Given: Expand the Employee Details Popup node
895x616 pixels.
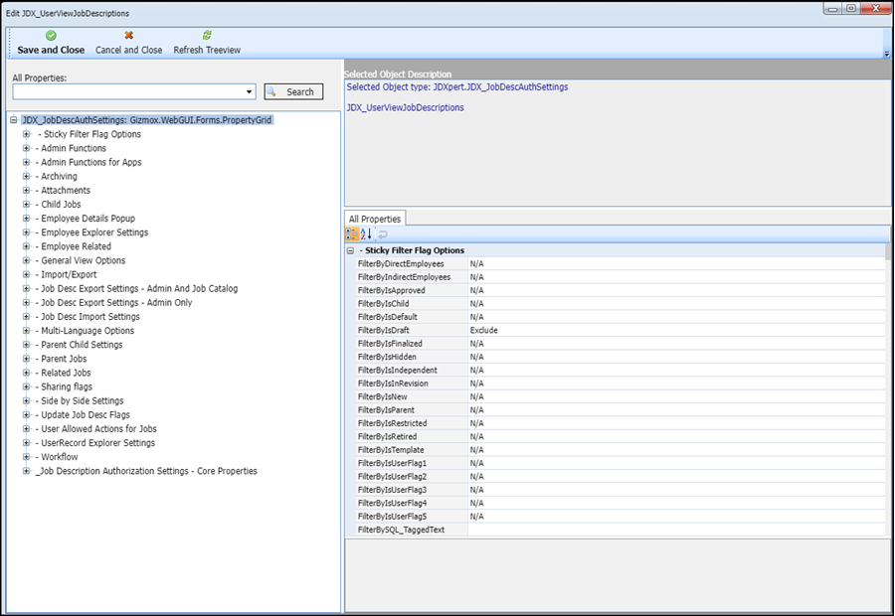Looking at the screenshot, I should pyautogui.click(x=26, y=218).
